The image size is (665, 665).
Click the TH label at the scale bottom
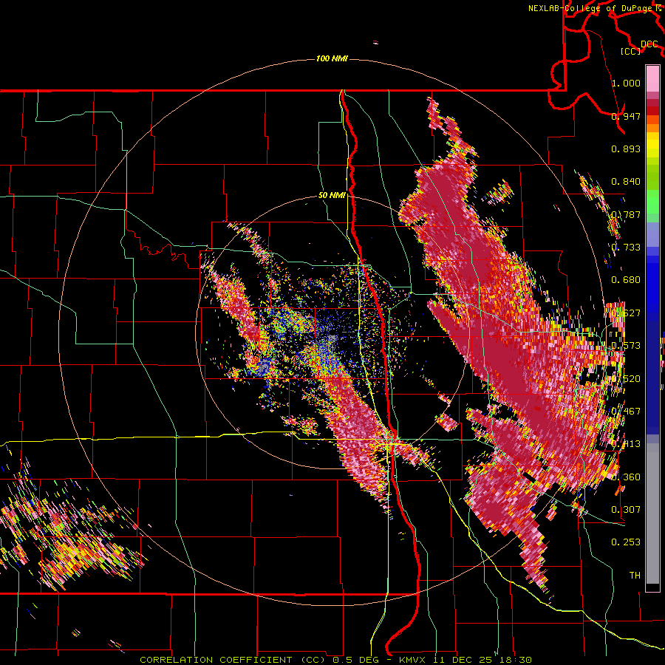coord(635,576)
